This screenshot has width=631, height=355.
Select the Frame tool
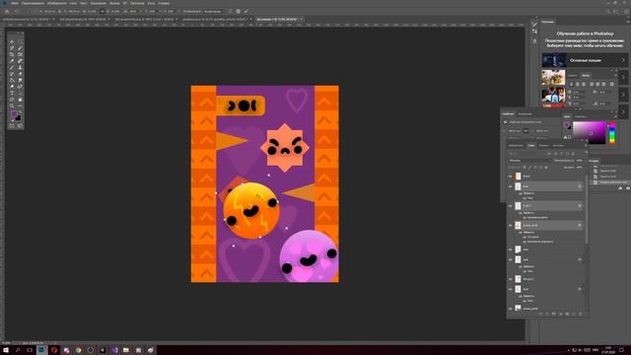click(x=20, y=54)
